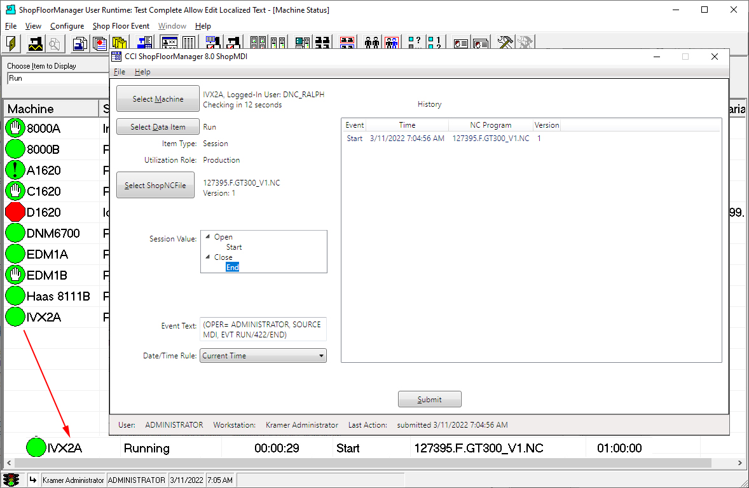Select machine DNM6700 in the list

[x=53, y=233]
